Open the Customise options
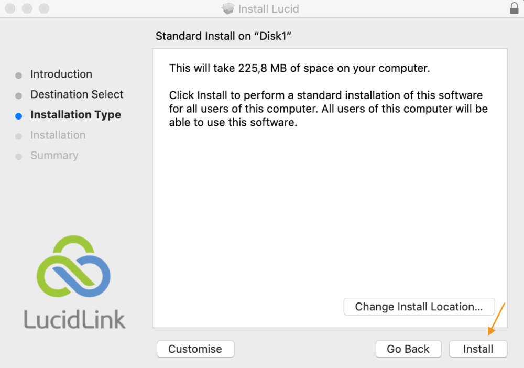 point(195,349)
